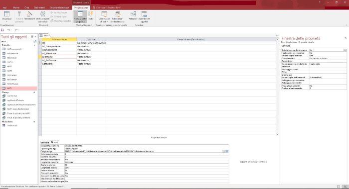Image resolution: width=349 pixels, height=189 pixels.
Task: Open 'Sola lettura se disconnesso' dropdown arrow
Action: coord(345,50)
